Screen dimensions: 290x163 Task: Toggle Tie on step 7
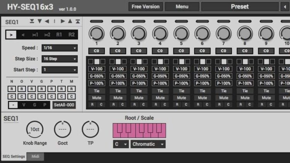[x=223, y=91]
